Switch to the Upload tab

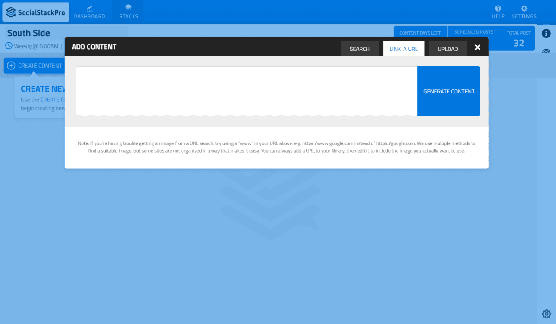coord(448,49)
